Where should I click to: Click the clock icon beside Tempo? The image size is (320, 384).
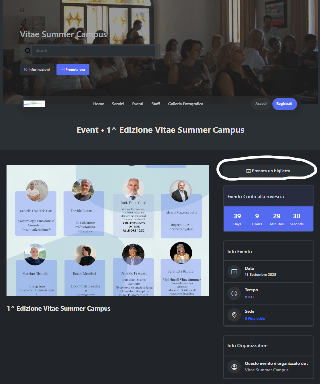click(234, 293)
